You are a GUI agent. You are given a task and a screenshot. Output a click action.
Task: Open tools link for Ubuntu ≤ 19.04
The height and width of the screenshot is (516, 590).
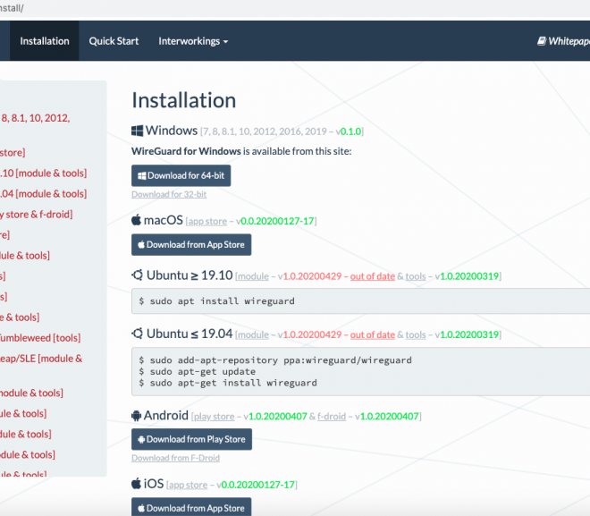pos(416,335)
